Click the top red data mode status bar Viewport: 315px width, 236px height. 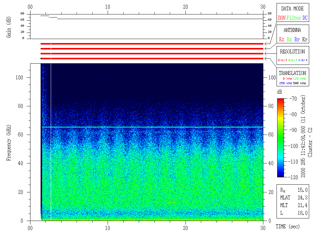[x=152, y=44]
